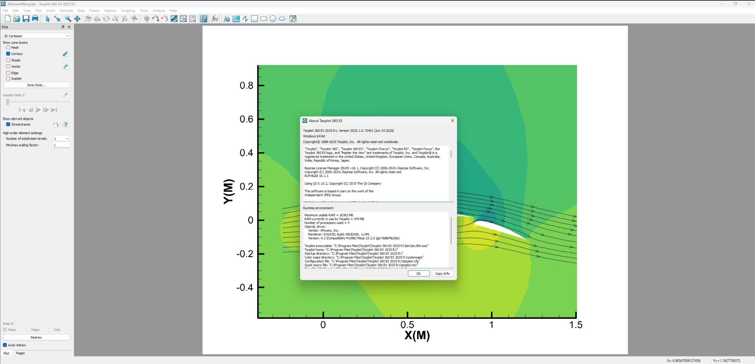Image resolution: width=755 pixels, height=364 pixels.
Task: Disable the Contour zone layer
Action: click(8, 54)
